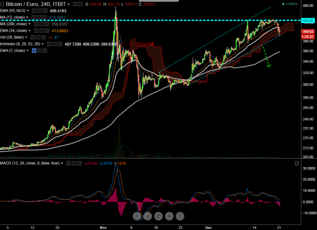The image size is (317, 230).
Task: Toggle visibility of the Bitcoin / Euro main series
Action: click(75, 4)
